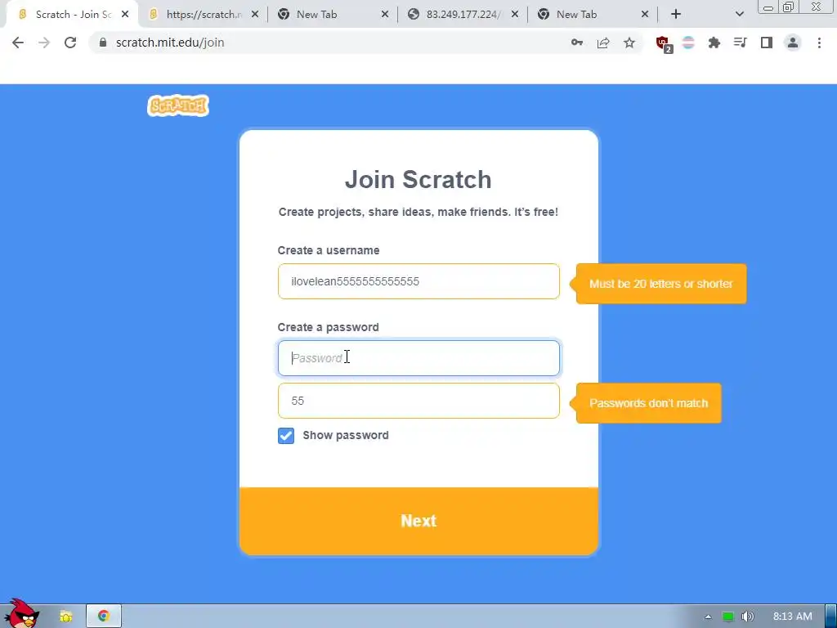Close the Scratch - Join Scratch tab
This screenshot has height=628, width=837.
click(x=125, y=15)
